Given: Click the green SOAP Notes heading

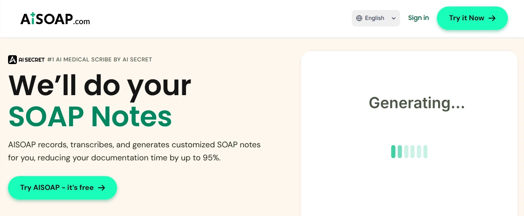Looking at the screenshot, I should [90, 116].
